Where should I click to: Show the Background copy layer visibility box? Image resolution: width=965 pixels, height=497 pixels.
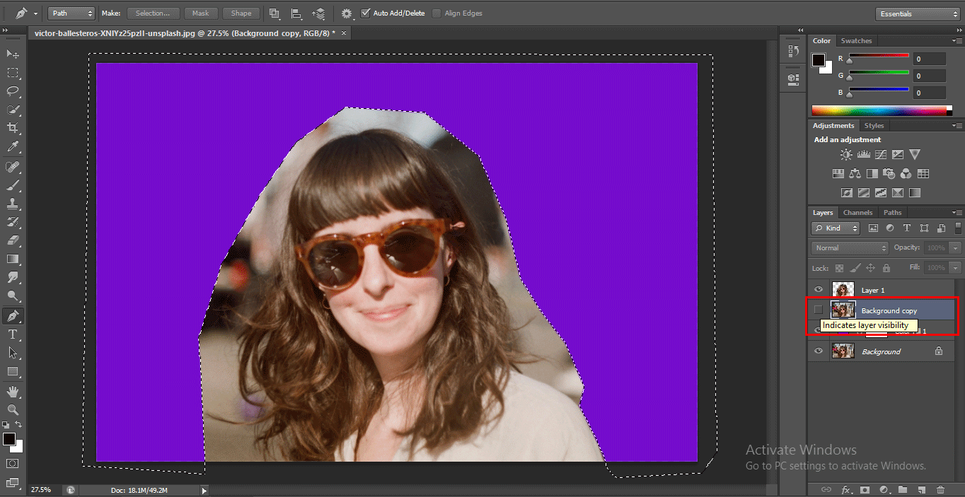(819, 310)
